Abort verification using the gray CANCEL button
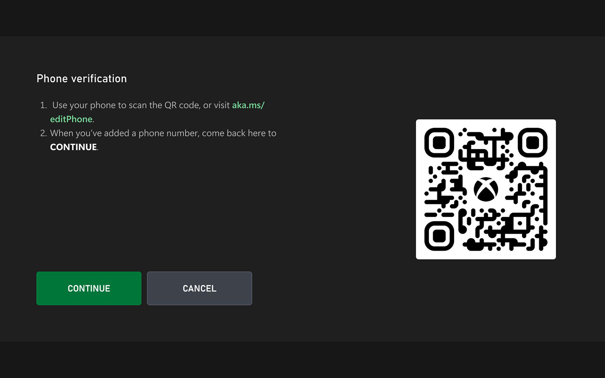 point(199,288)
